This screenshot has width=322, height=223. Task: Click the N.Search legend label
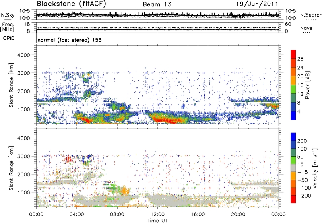pos(311,15)
